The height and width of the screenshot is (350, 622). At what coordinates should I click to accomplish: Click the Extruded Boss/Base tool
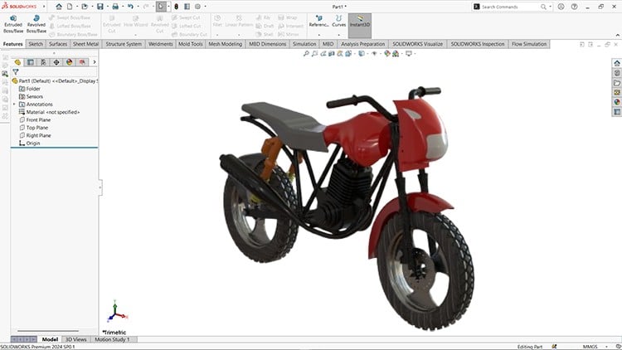(x=13, y=22)
